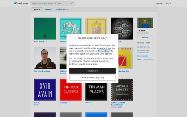Choose Accept necessary only
Image resolution: width=187 pixels, height=117 pixels.
point(93,78)
